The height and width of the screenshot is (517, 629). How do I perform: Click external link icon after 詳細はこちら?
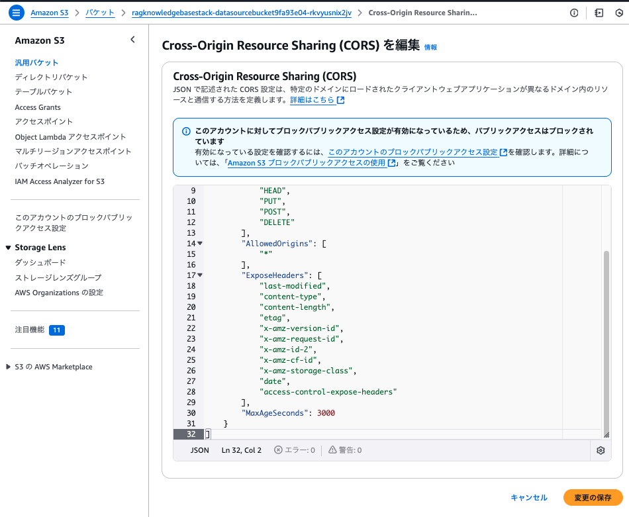[340, 100]
